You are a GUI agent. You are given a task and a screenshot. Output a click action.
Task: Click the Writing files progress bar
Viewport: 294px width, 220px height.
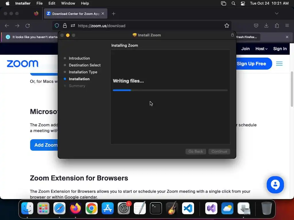170,90
